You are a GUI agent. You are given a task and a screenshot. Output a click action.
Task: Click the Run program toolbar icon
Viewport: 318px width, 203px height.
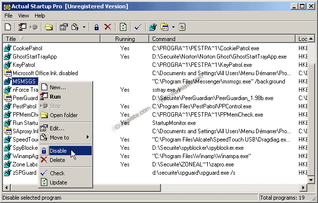(x=22, y=27)
